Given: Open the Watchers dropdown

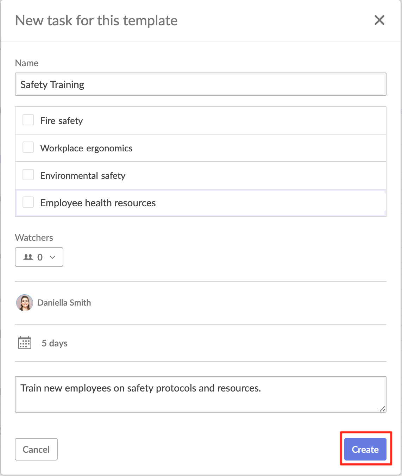Looking at the screenshot, I should pyautogui.click(x=39, y=257).
